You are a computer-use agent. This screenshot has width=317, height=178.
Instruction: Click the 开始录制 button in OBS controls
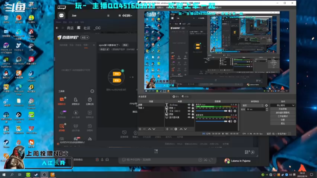click(x=283, y=109)
